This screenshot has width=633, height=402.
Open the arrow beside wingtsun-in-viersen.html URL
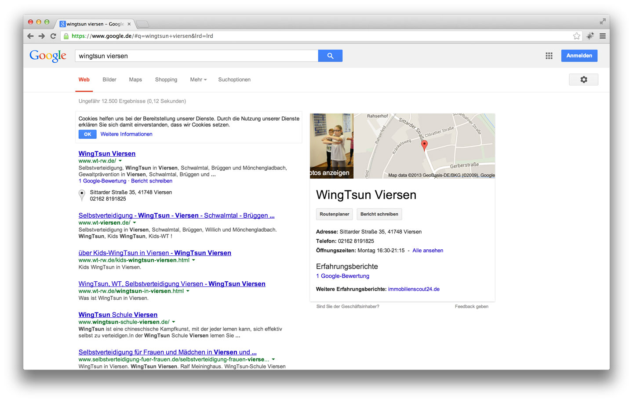pyautogui.click(x=188, y=291)
